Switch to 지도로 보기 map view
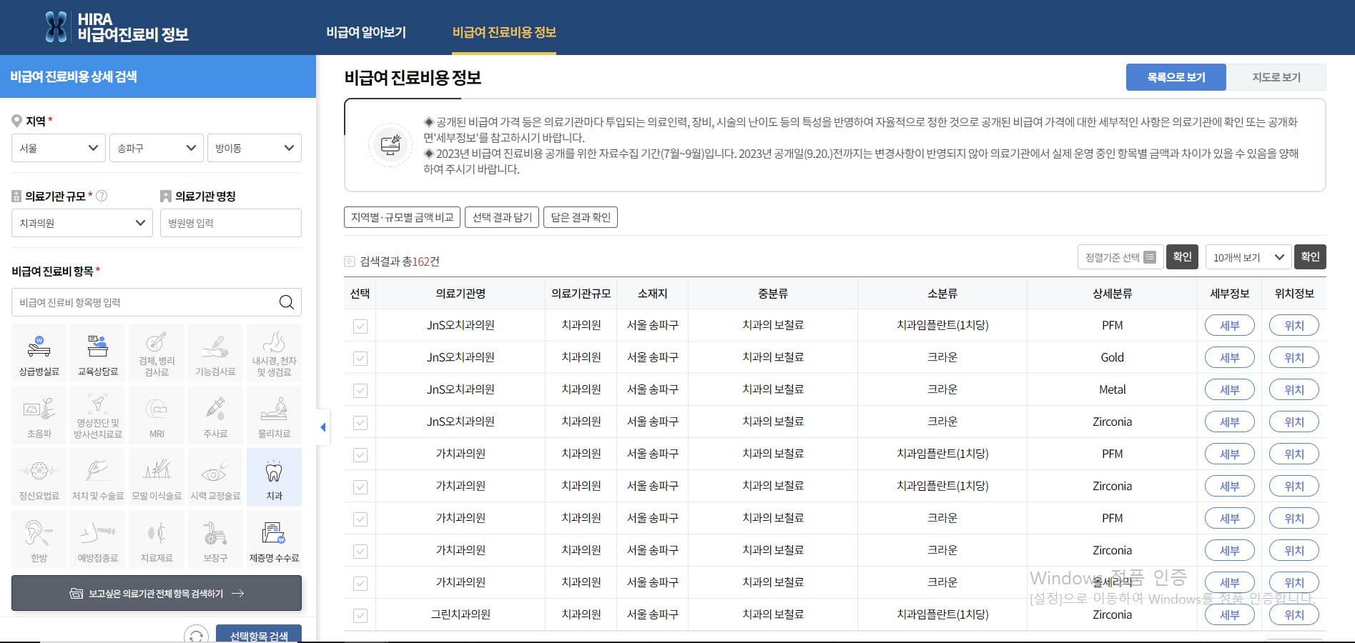Viewport: 1355px width, 643px height. (1276, 76)
